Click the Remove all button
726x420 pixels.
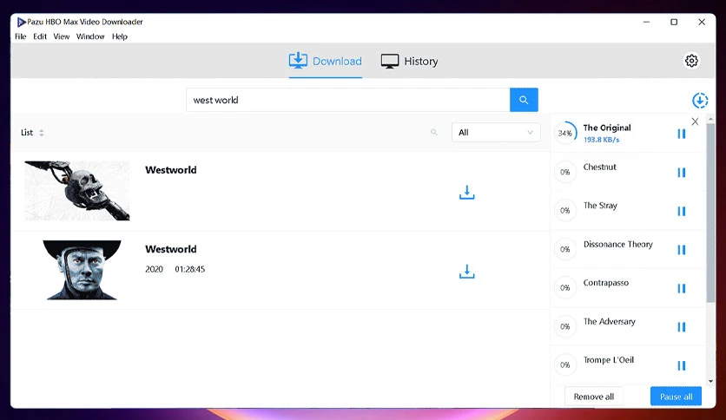594,397
